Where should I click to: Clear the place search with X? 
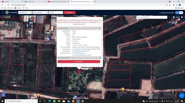(x=169, y=17)
